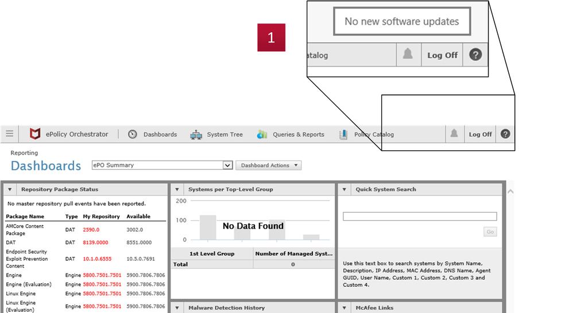The height and width of the screenshot is (313, 588).
Task: Expand Malware Detection History panel menu
Action: 177,308
